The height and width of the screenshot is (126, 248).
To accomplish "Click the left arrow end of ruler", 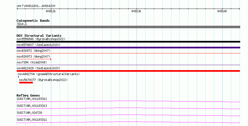I will pos(17,9).
